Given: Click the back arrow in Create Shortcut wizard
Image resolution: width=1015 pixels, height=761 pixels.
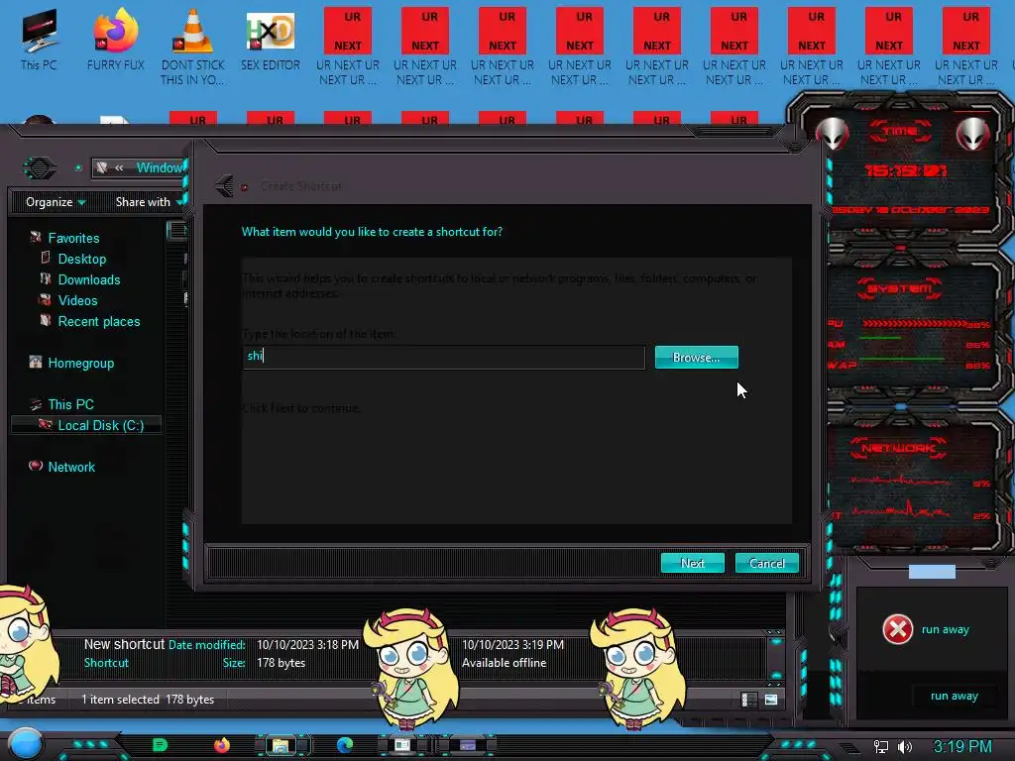Looking at the screenshot, I should (x=225, y=186).
